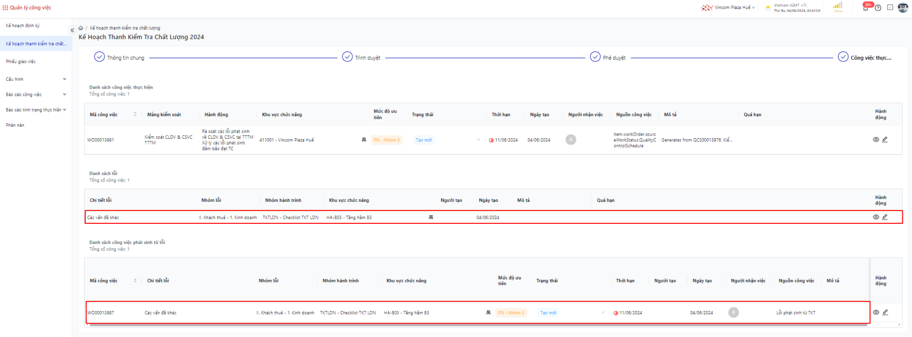
Task: Edit work item WO00013981 with pencil icon
Action: tap(885, 140)
